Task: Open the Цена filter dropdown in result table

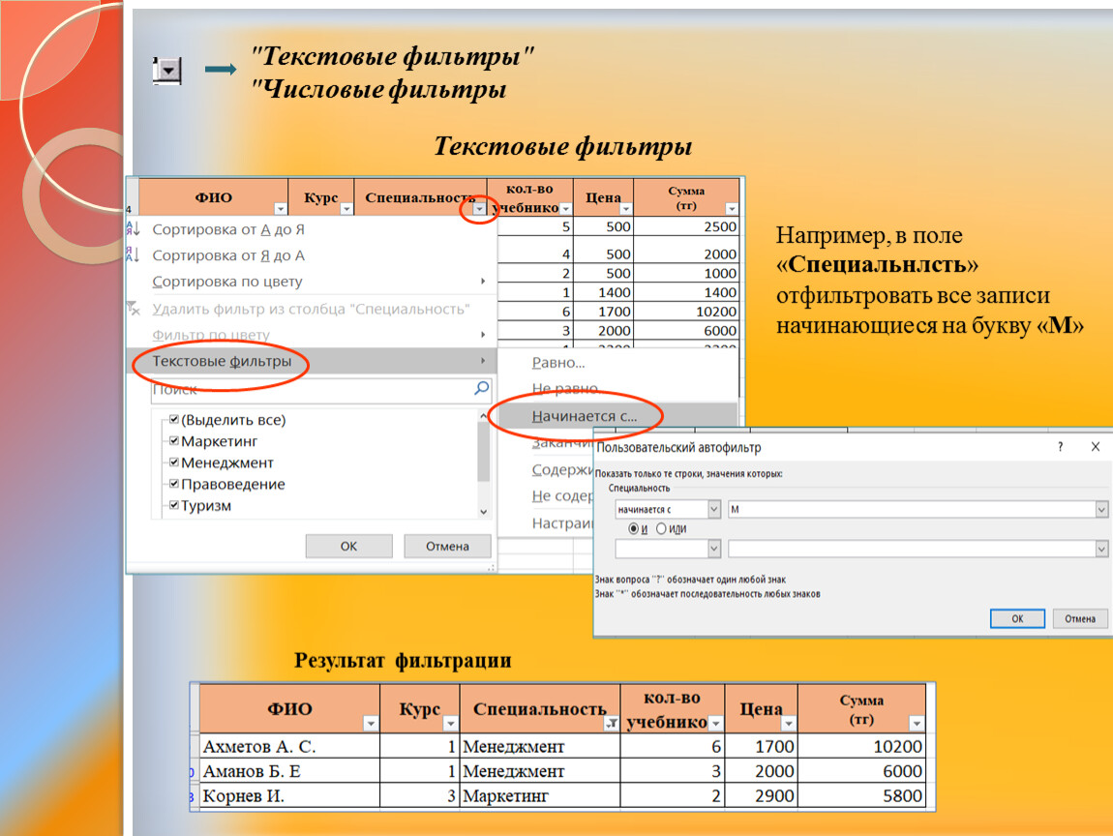Action: [789, 723]
